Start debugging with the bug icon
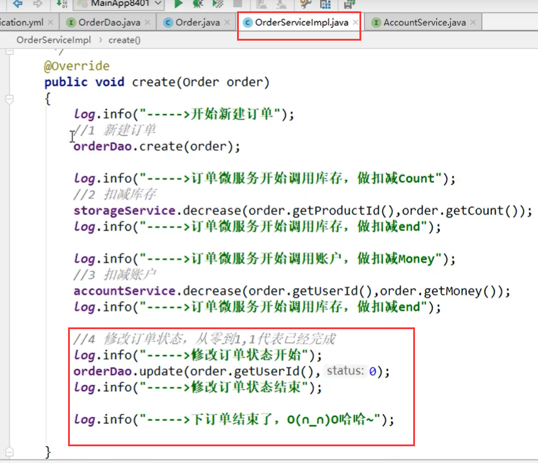 click(198, 4)
